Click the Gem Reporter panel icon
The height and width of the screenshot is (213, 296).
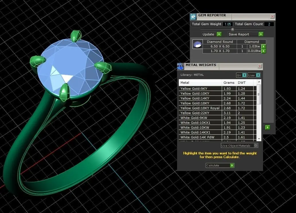[x=193, y=17]
